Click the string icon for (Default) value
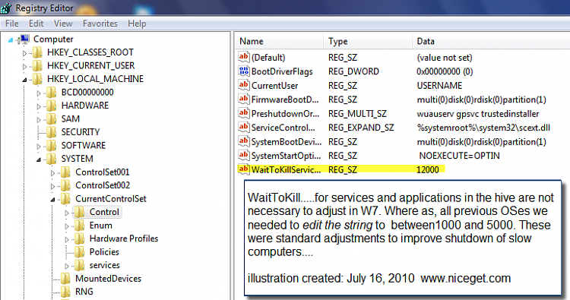The width and height of the screenshot is (570, 300). 243,57
